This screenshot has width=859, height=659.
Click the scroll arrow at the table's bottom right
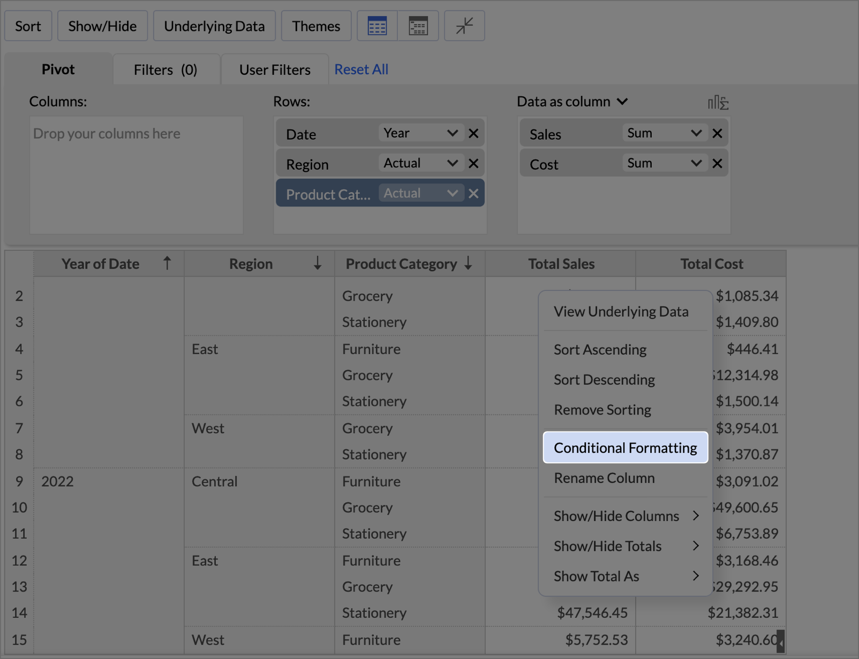[x=781, y=641]
